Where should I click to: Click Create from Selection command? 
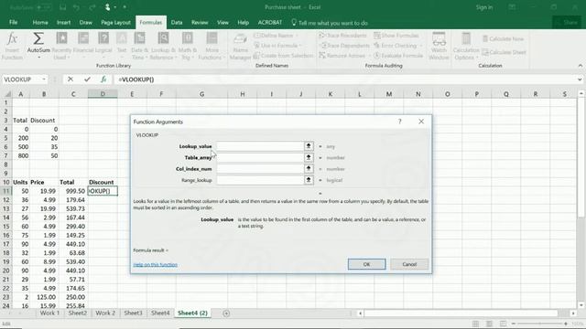tap(283, 56)
